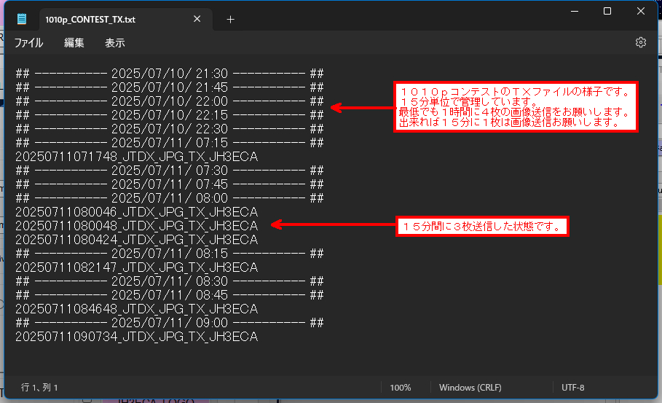Click line 2025/07/11/ 07:15 header
The width and height of the screenshot is (662, 403).
(x=169, y=143)
